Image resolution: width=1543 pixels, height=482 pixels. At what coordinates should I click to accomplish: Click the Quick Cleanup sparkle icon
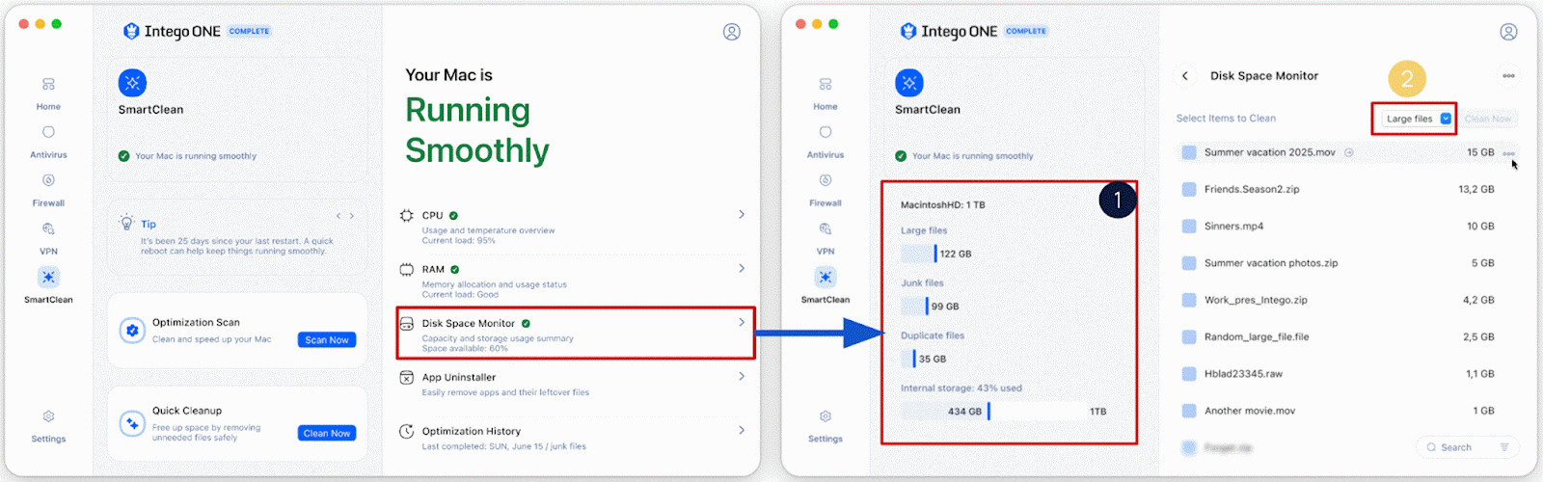coord(132,423)
